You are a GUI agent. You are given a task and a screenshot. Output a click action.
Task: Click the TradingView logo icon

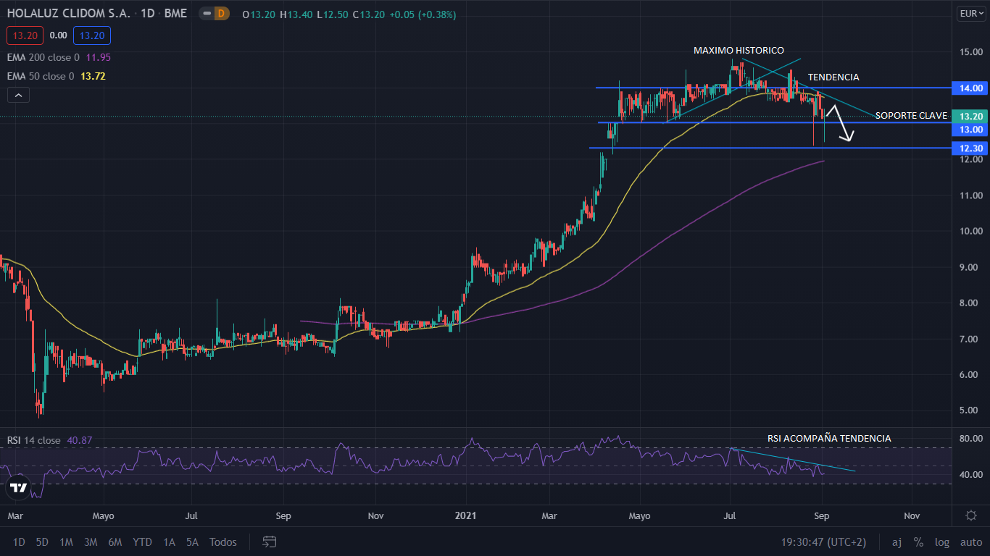tap(19, 487)
